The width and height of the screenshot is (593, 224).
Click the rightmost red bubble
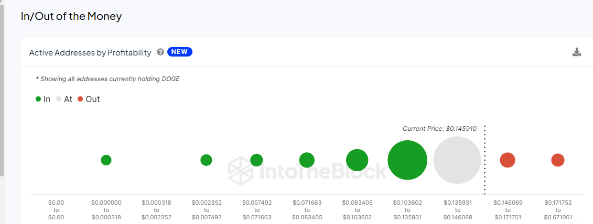[558, 160]
